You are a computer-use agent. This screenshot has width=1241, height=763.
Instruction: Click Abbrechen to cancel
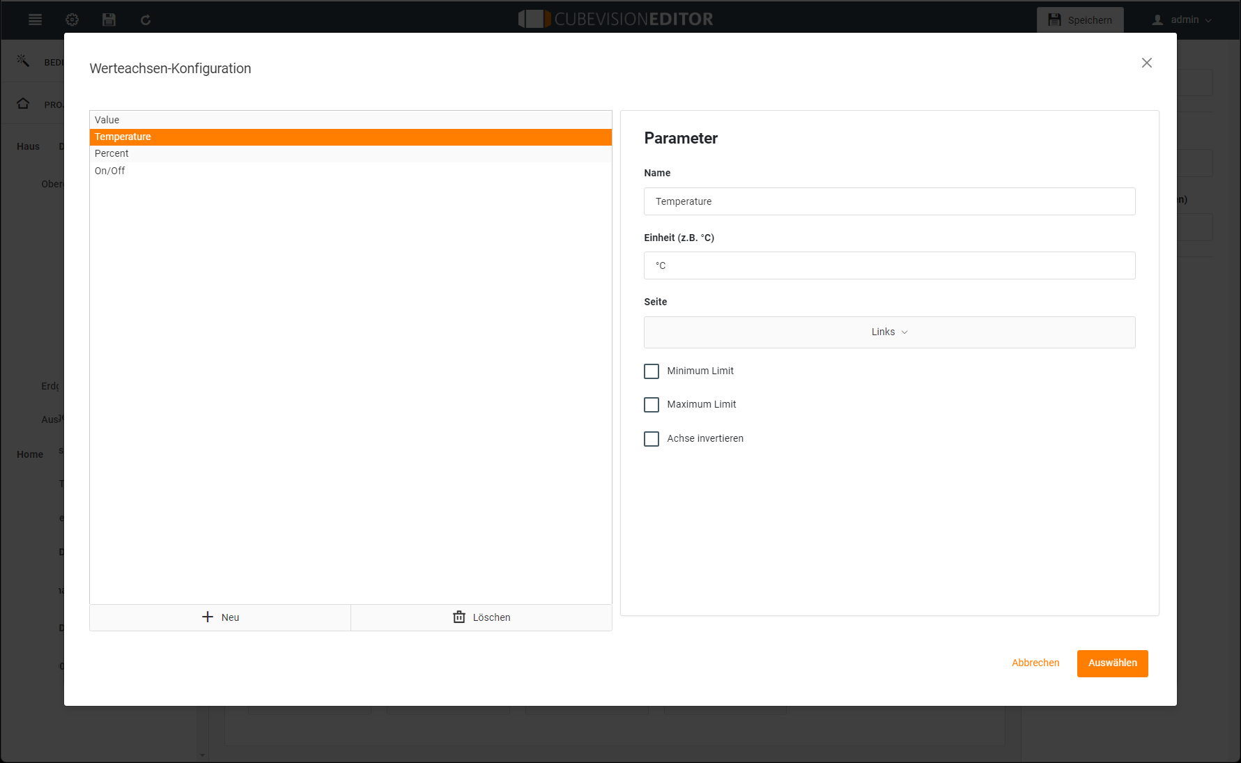[1035, 663]
